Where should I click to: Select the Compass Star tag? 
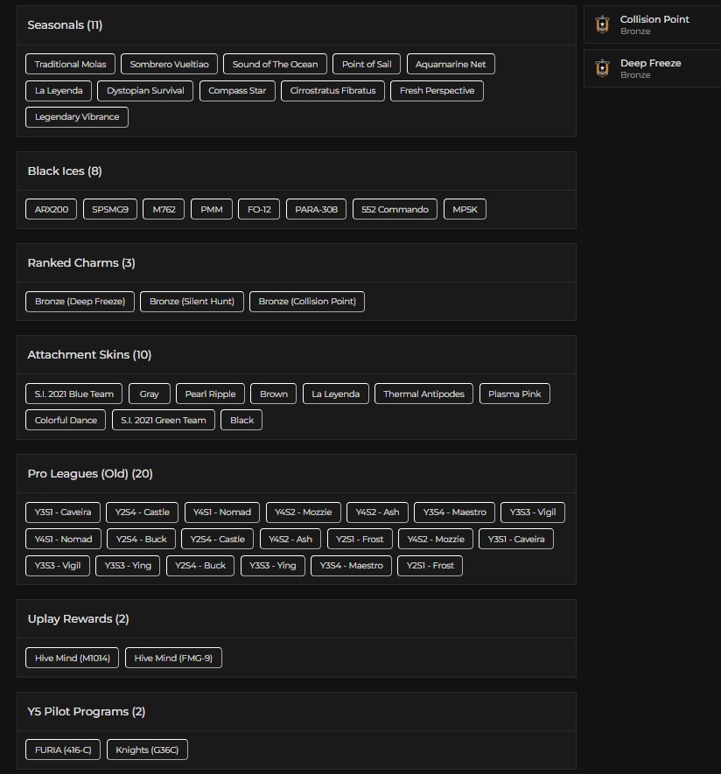coord(237,91)
